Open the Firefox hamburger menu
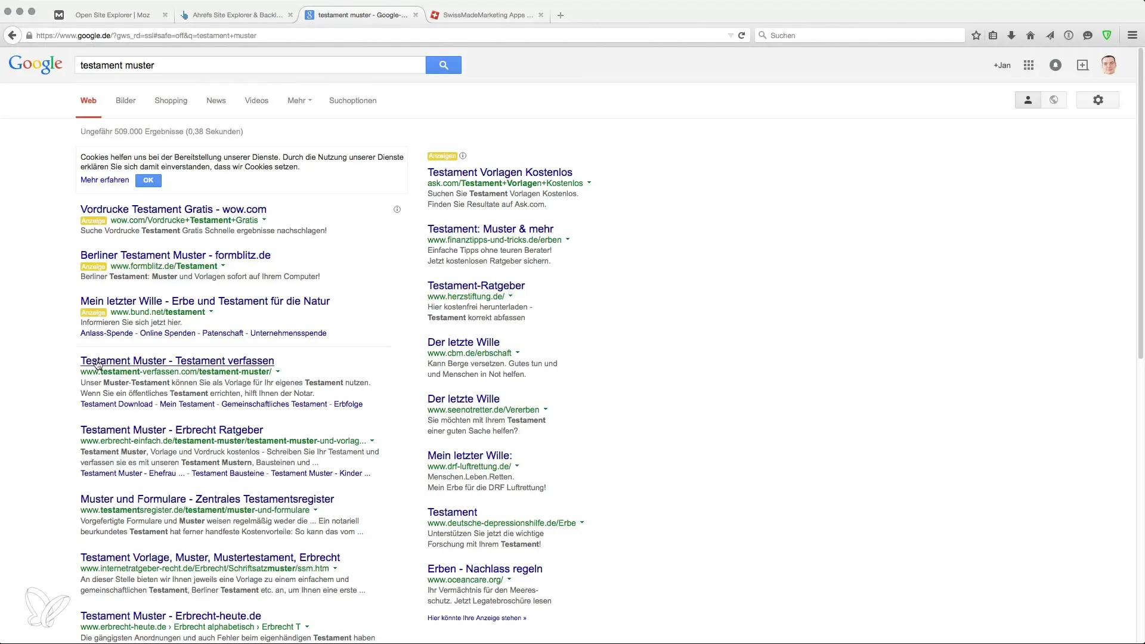1145x644 pixels. coord(1132,35)
